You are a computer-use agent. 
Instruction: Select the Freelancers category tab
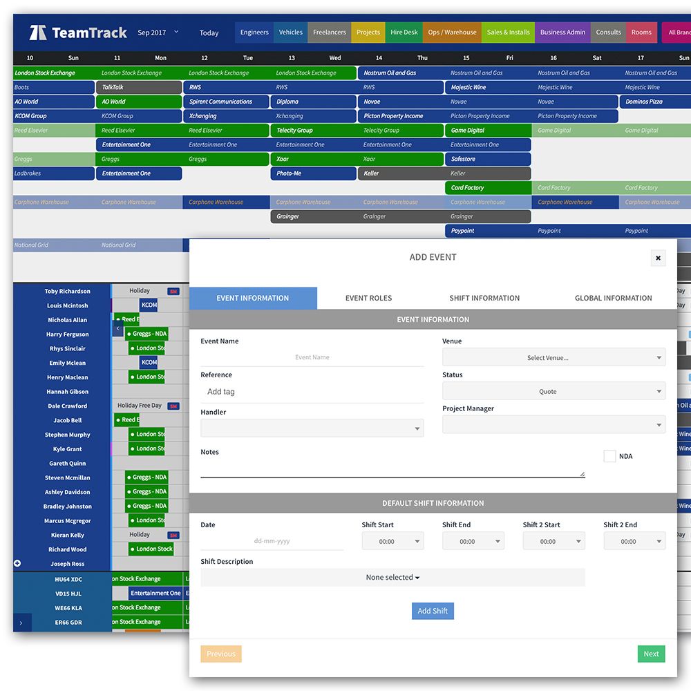(x=330, y=32)
